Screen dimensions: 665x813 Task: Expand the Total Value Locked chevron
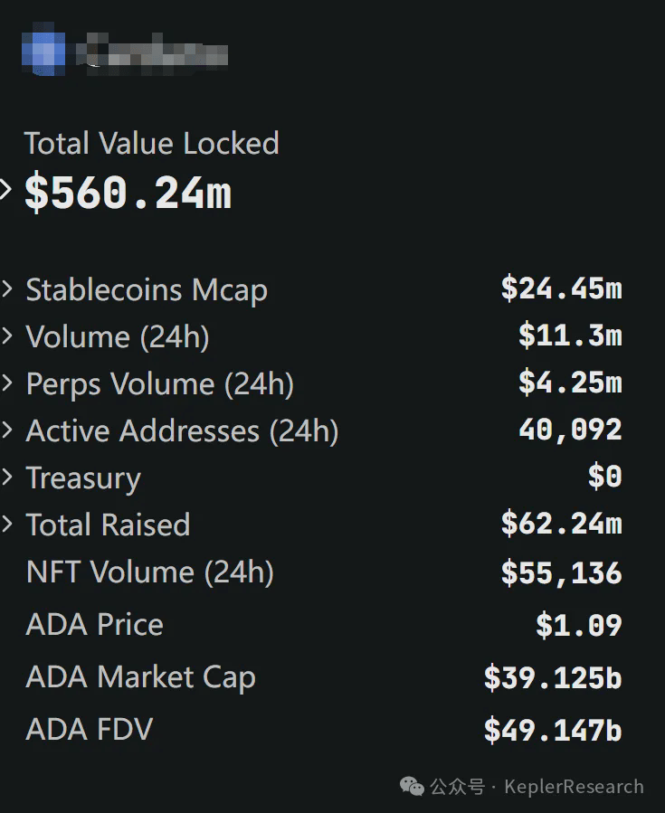click(x=6, y=191)
